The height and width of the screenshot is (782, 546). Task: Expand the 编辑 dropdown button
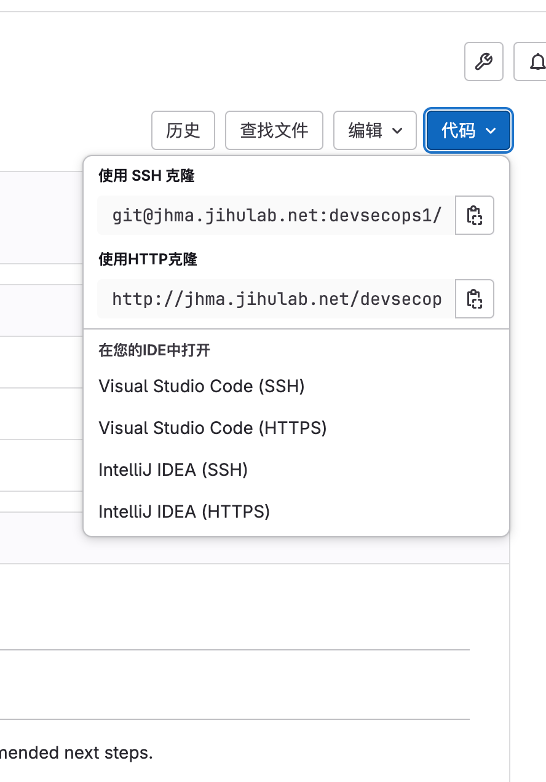click(x=375, y=130)
